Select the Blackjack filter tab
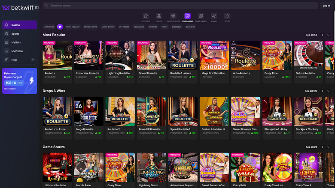The width and height of the screenshot is (335, 188). pyautogui.click(x=177, y=27)
